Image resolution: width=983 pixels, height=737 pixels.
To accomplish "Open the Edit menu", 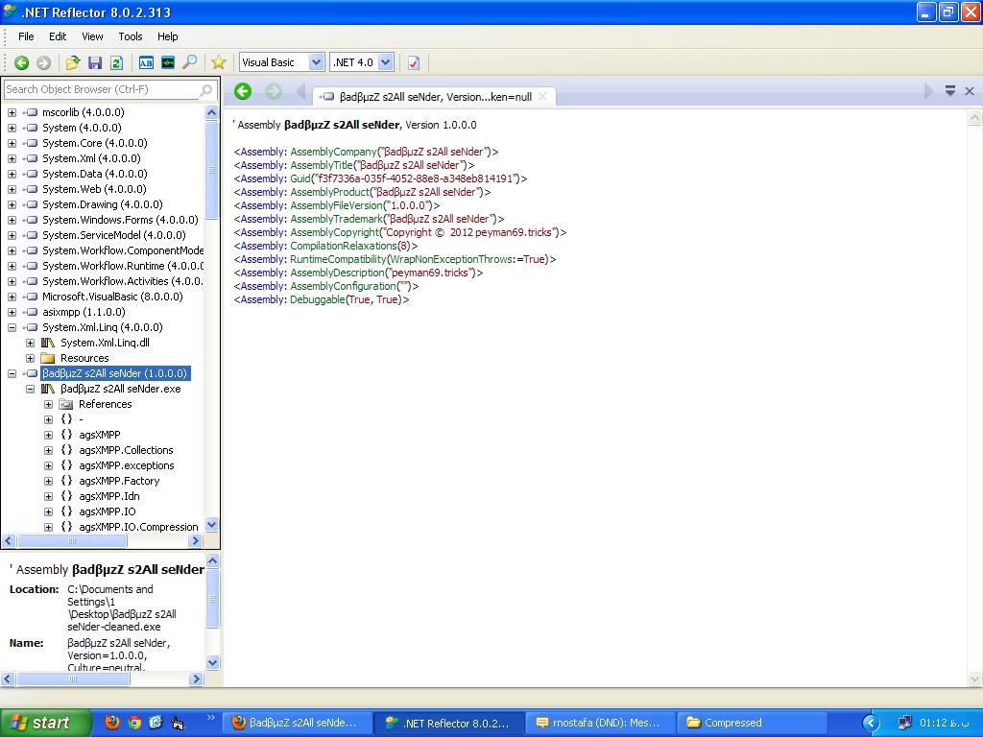I will pos(58,36).
